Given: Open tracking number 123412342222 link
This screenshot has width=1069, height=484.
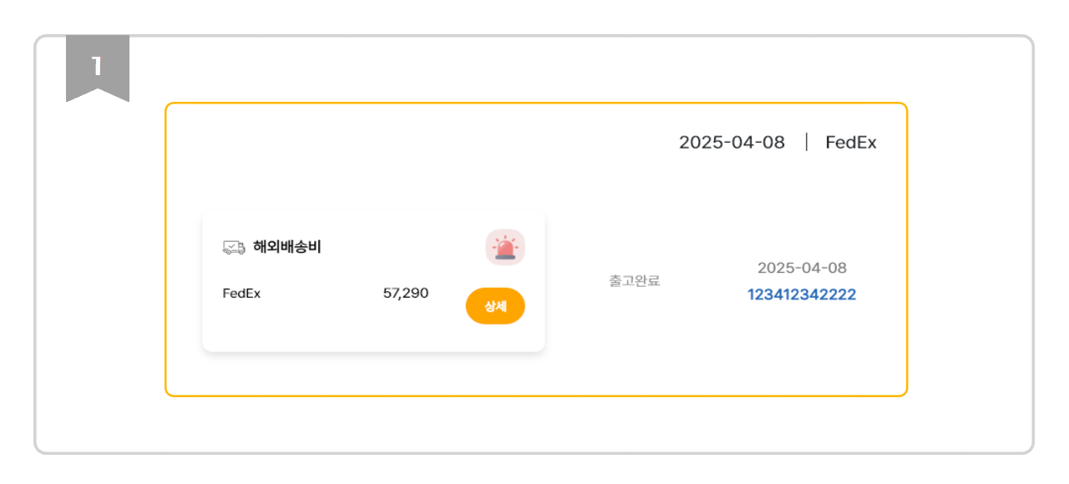Looking at the screenshot, I should click(x=802, y=295).
